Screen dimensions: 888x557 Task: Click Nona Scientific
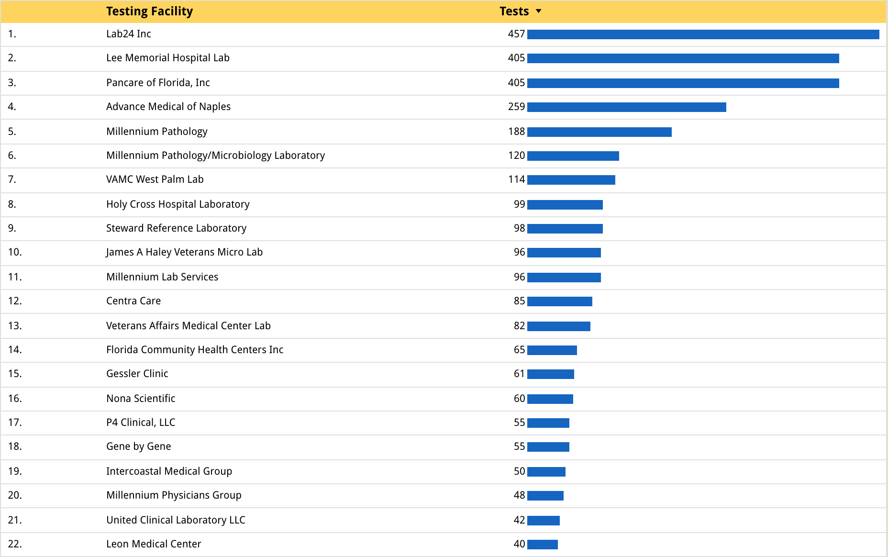(x=141, y=399)
